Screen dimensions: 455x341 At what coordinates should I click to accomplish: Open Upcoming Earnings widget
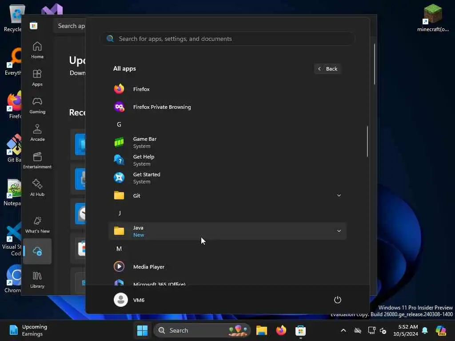tap(28, 330)
